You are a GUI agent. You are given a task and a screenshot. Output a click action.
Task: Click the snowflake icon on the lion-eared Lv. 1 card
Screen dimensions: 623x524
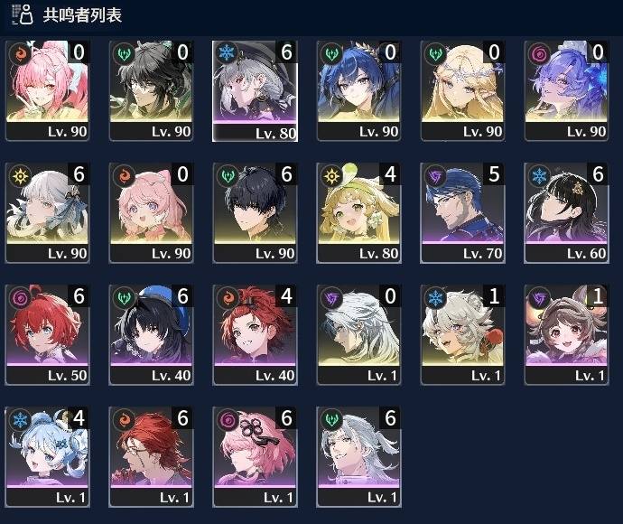click(x=435, y=297)
